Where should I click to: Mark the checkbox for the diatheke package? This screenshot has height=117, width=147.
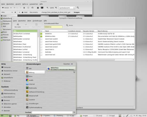41,52
